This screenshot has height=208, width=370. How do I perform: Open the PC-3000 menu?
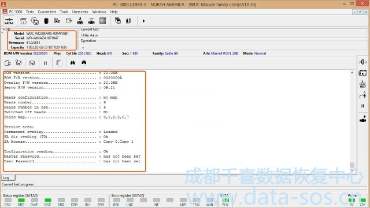(16, 12)
